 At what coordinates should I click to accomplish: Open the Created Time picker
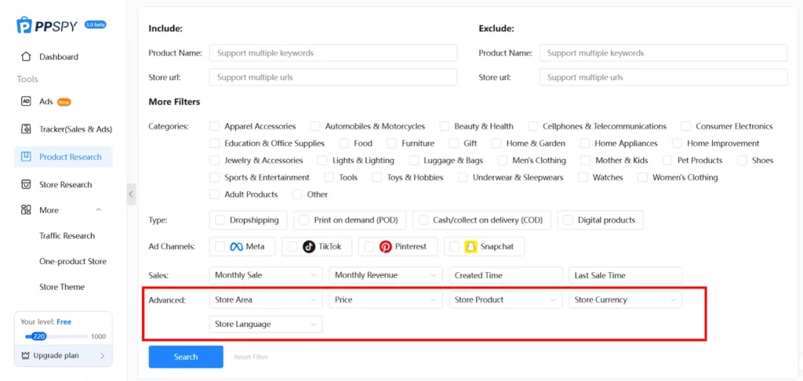(x=506, y=275)
